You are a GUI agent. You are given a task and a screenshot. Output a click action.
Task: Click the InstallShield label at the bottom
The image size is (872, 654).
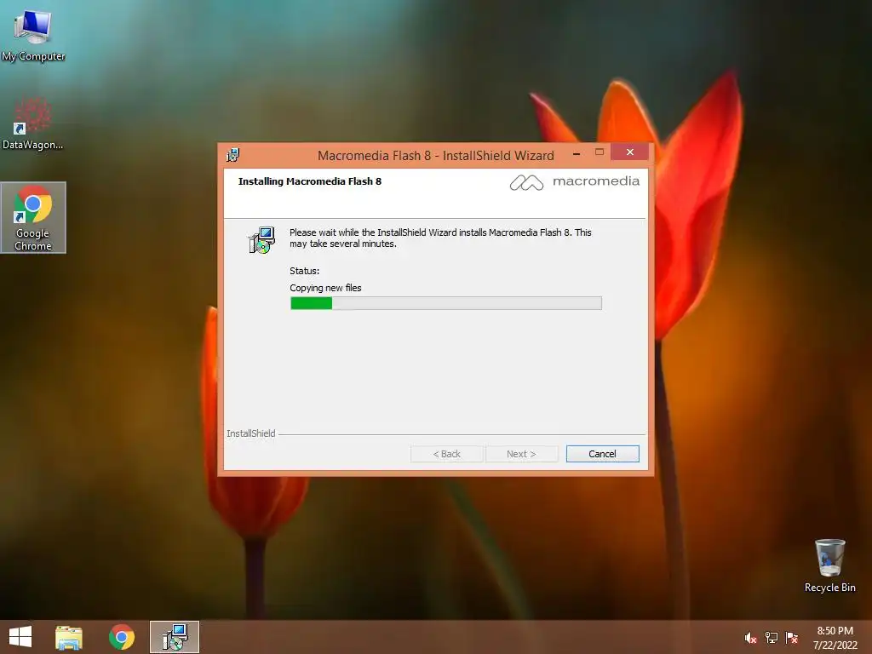[x=251, y=433]
